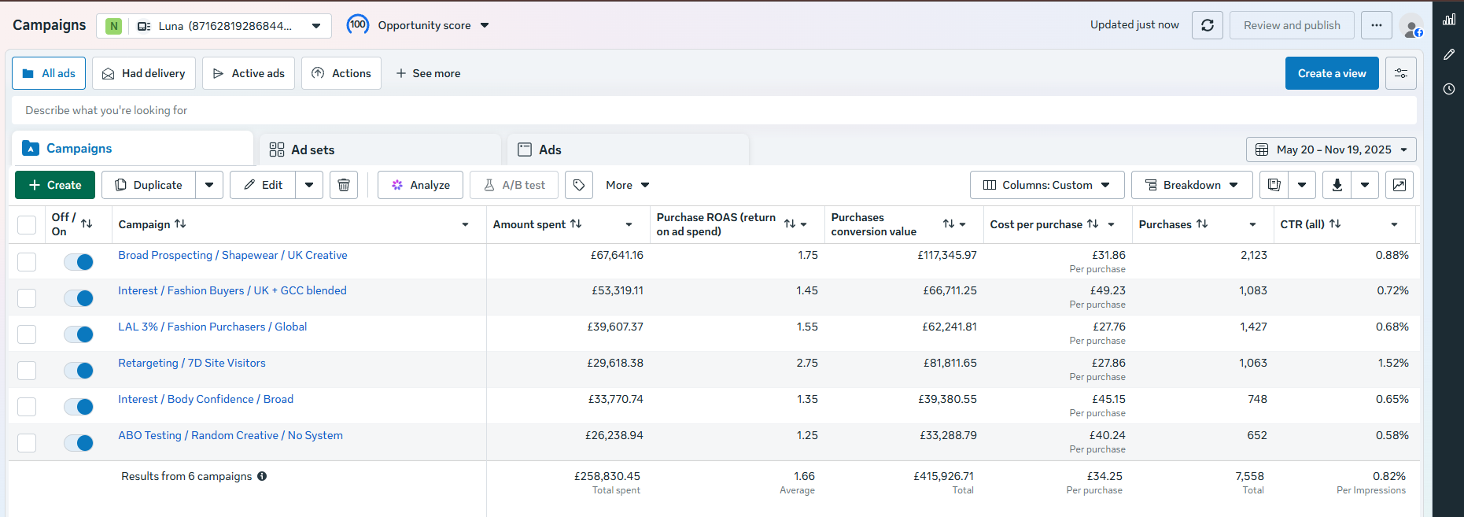Select the Had delivery filter tab
The width and height of the screenshot is (1464, 517).
144,73
